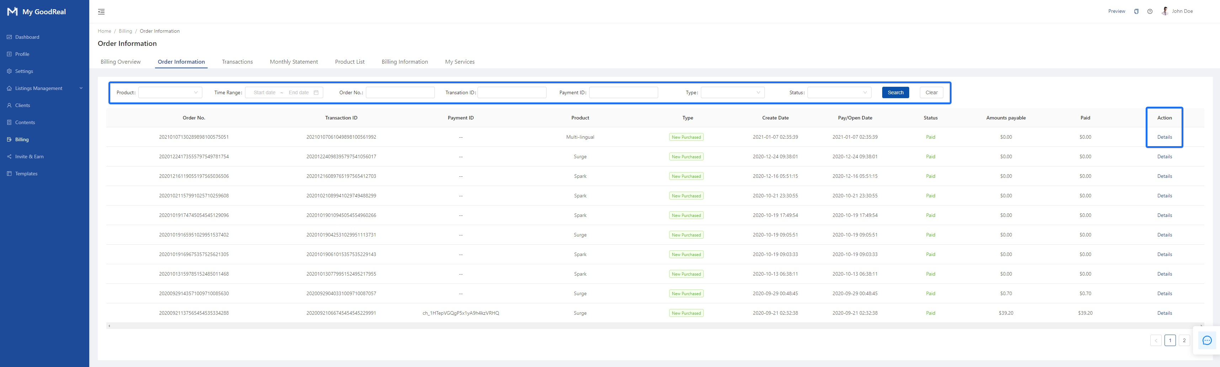Open the Product filter dropdown

point(170,92)
